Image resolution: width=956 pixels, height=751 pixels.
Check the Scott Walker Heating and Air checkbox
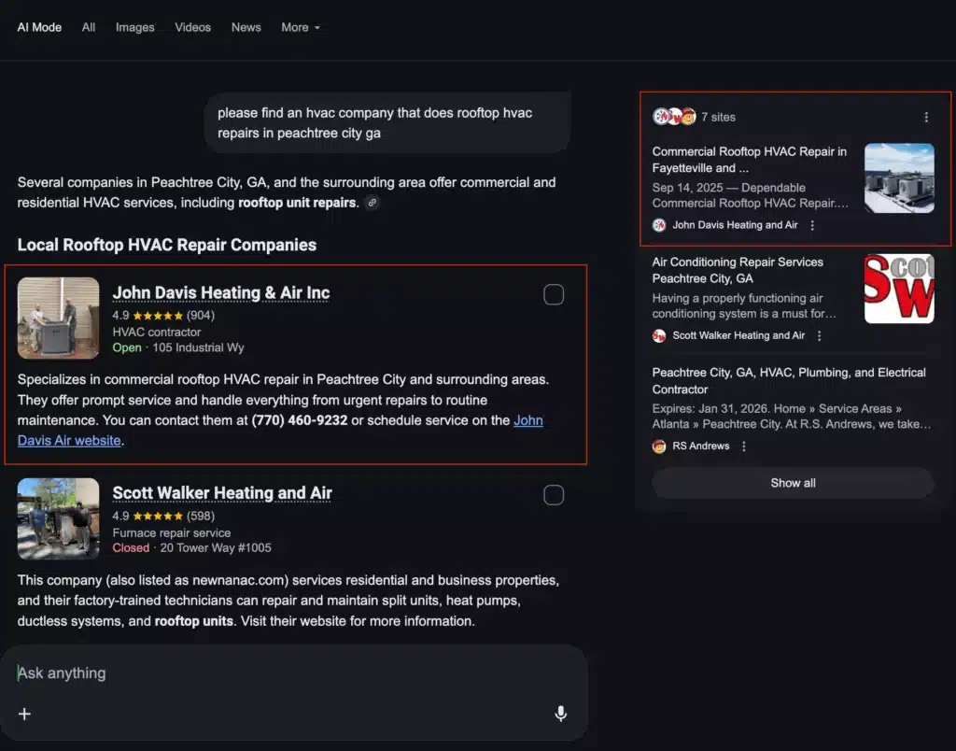pyautogui.click(x=554, y=495)
